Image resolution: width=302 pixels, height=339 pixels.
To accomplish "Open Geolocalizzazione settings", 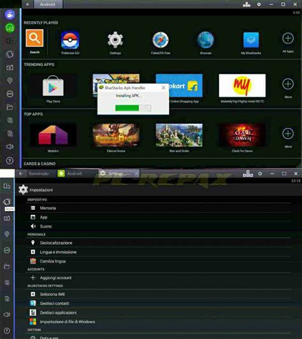I will [x=159, y=243].
